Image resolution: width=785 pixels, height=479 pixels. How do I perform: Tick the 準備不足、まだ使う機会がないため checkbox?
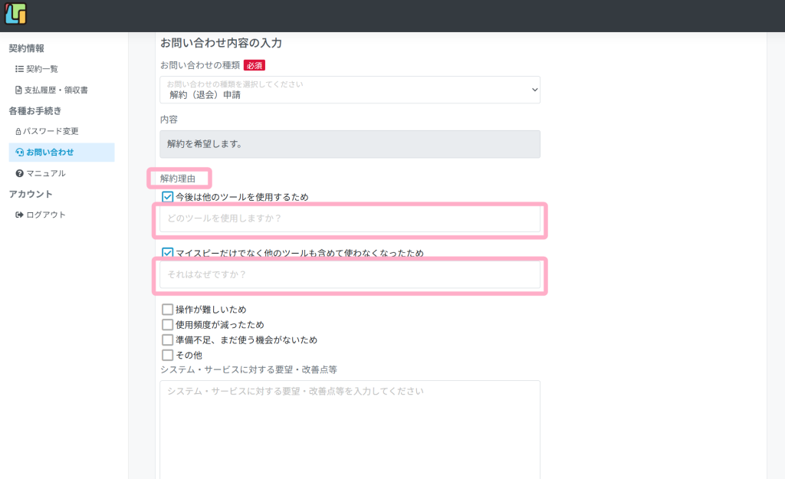point(168,340)
